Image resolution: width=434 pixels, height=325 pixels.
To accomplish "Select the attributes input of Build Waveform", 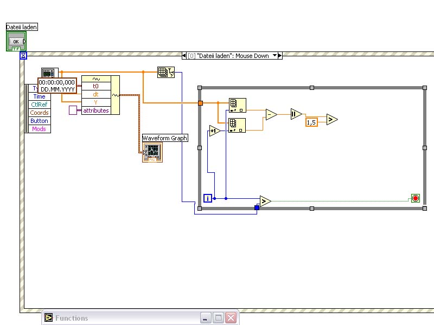I will click(x=96, y=110).
